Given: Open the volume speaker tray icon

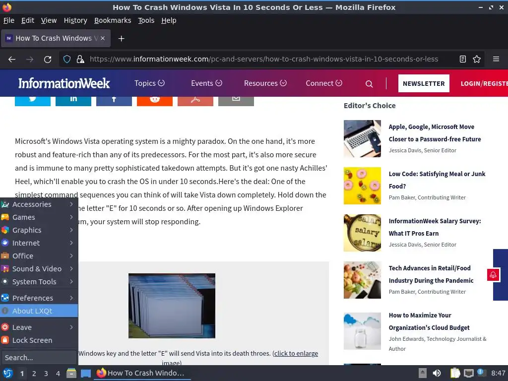Looking at the screenshot, I should pyautogui.click(x=437, y=373).
